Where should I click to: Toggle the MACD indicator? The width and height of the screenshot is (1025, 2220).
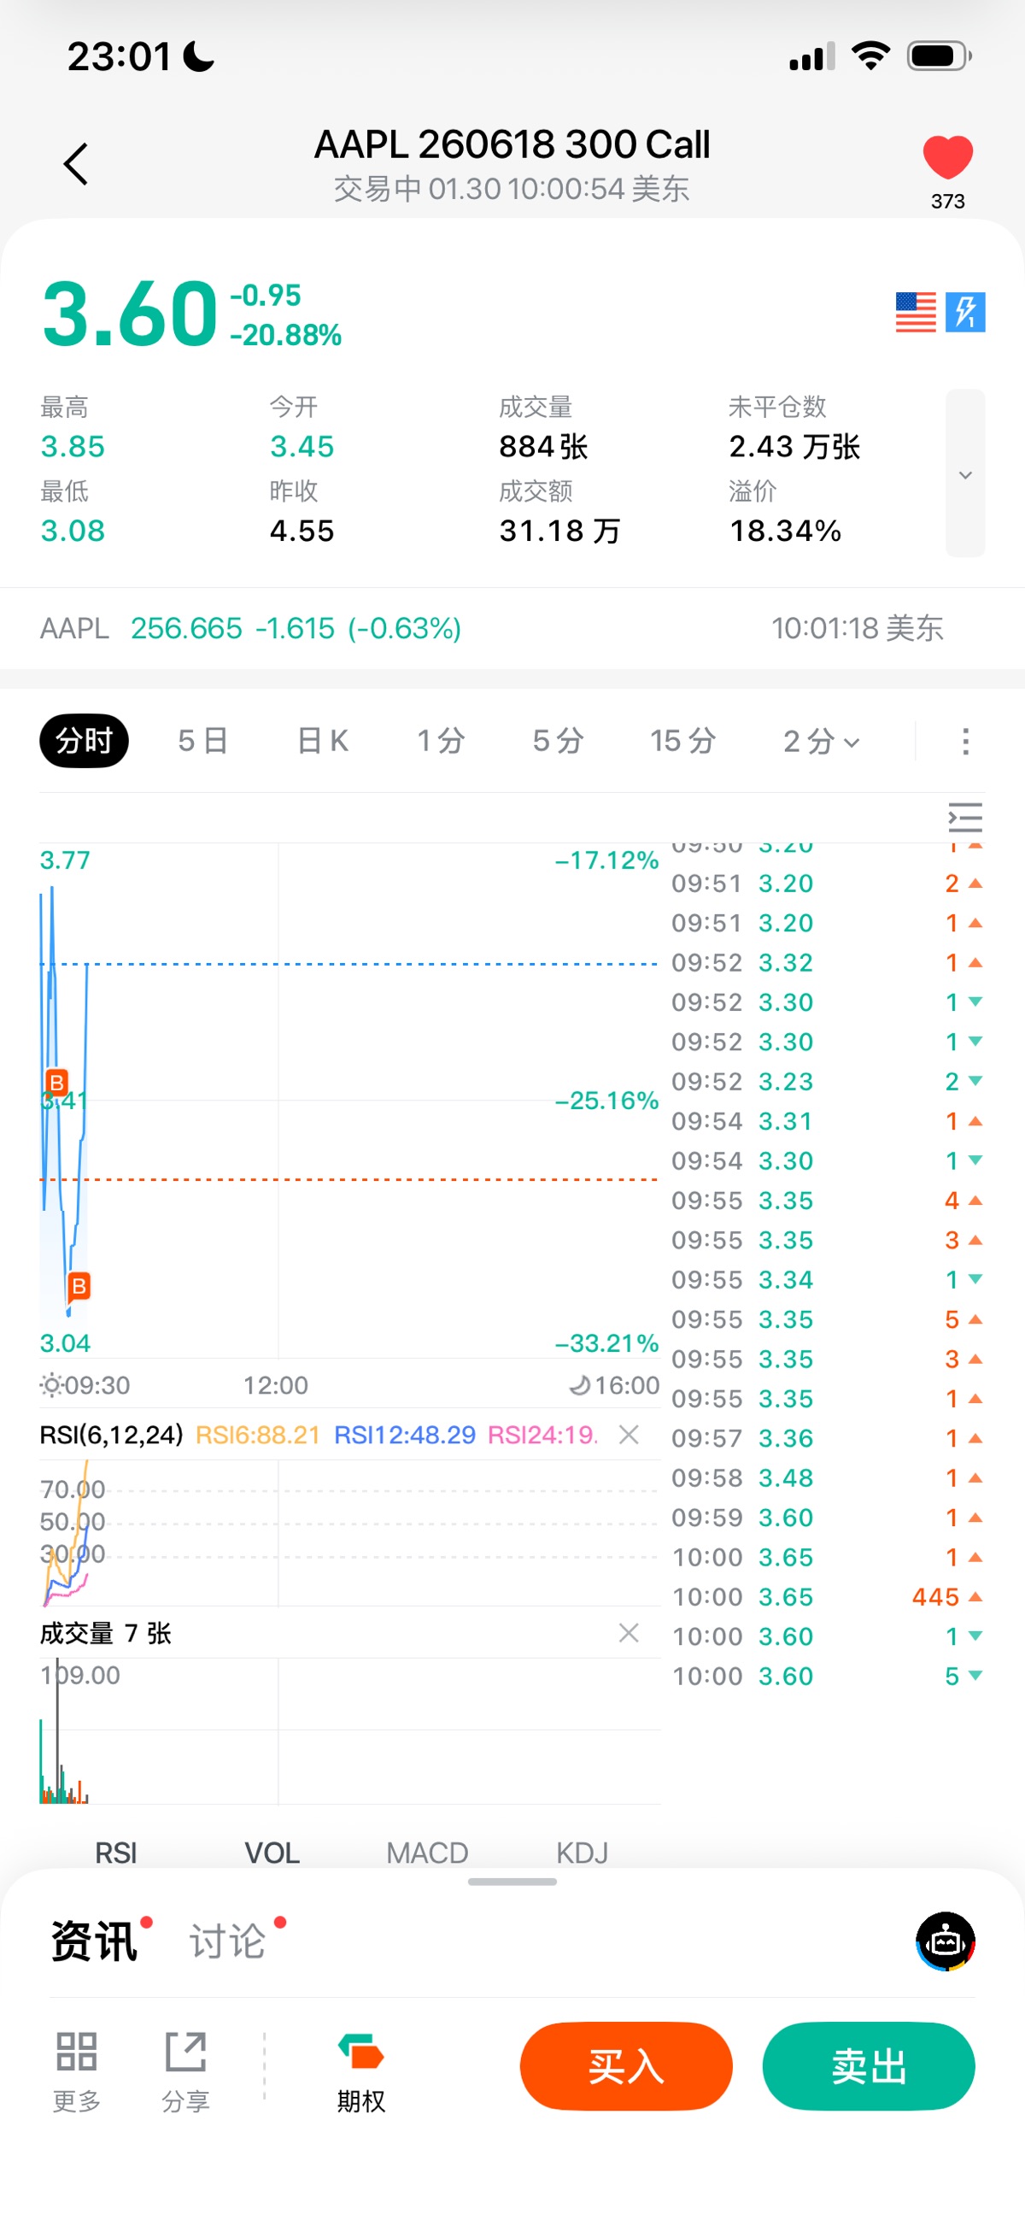point(427,1852)
